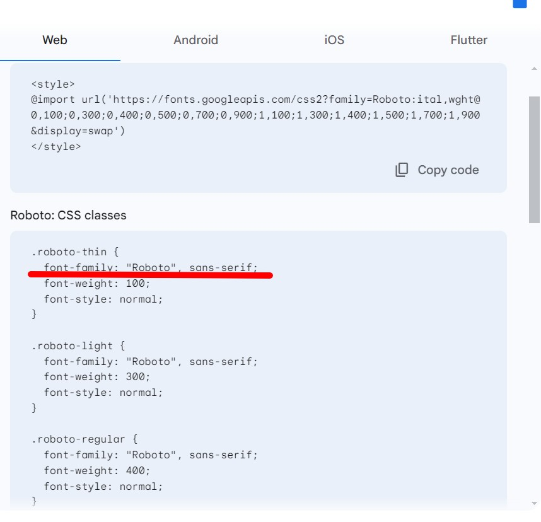Click font-style normal line under .roboto-light
The width and height of the screenshot is (541, 522).
103,393
